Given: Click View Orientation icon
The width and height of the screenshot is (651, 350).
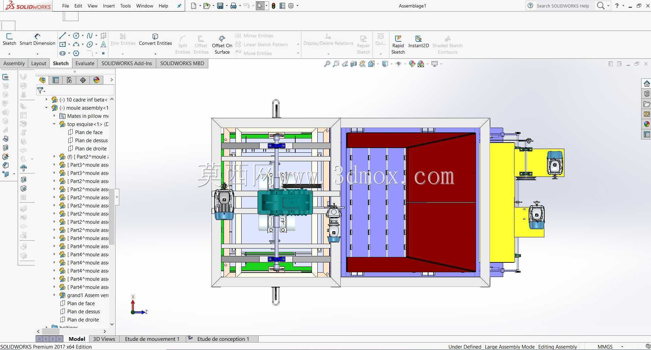Looking at the screenshot, I should click(x=371, y=64).
